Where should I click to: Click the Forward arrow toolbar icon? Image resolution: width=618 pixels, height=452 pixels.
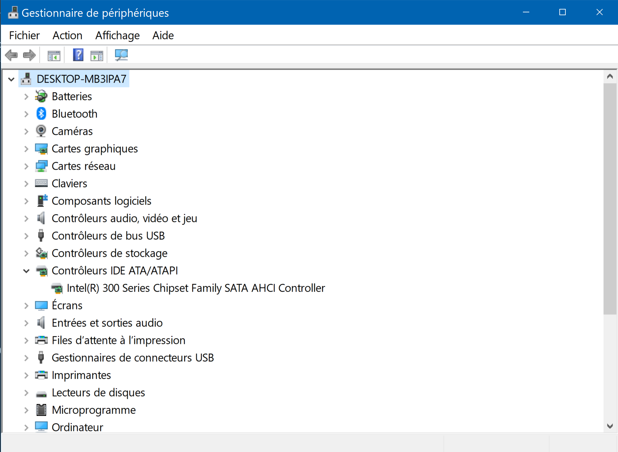pos(29,55)
